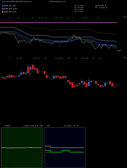This screenshot has height=168, width=127.
Task: Click the '<Tops' marker label
Action: (125, 17)
